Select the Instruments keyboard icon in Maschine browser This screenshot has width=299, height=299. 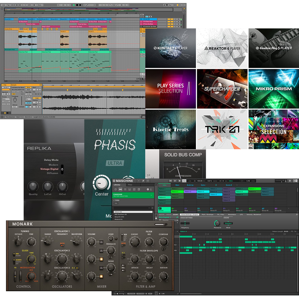[129, 189]
